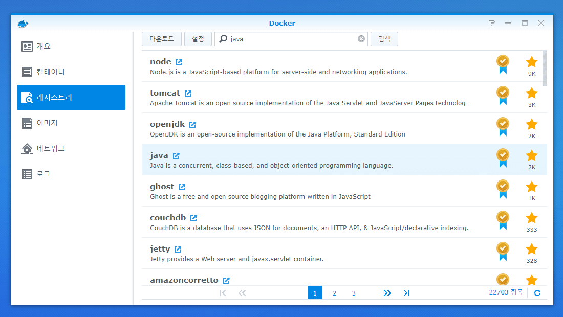Select the openjdk image name
563x317 pixels.
pos(167,124)
